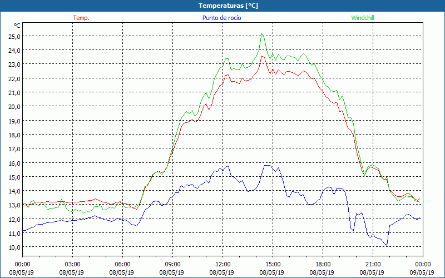Click the 24,0 y-axis value

(14, 51)
